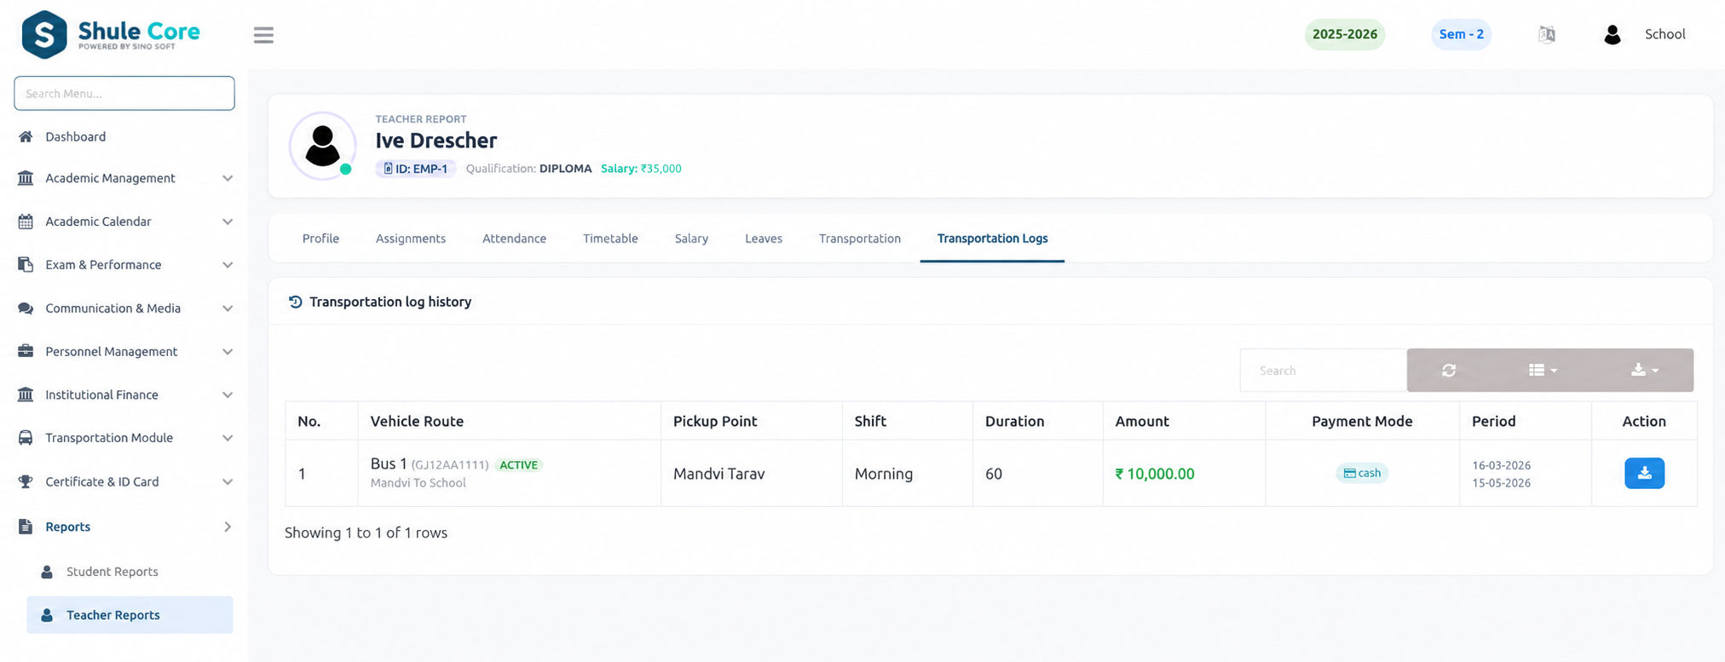Switch to the Transportation tab
Viewport: 1725px width, 662px height.
coord(860,239)
